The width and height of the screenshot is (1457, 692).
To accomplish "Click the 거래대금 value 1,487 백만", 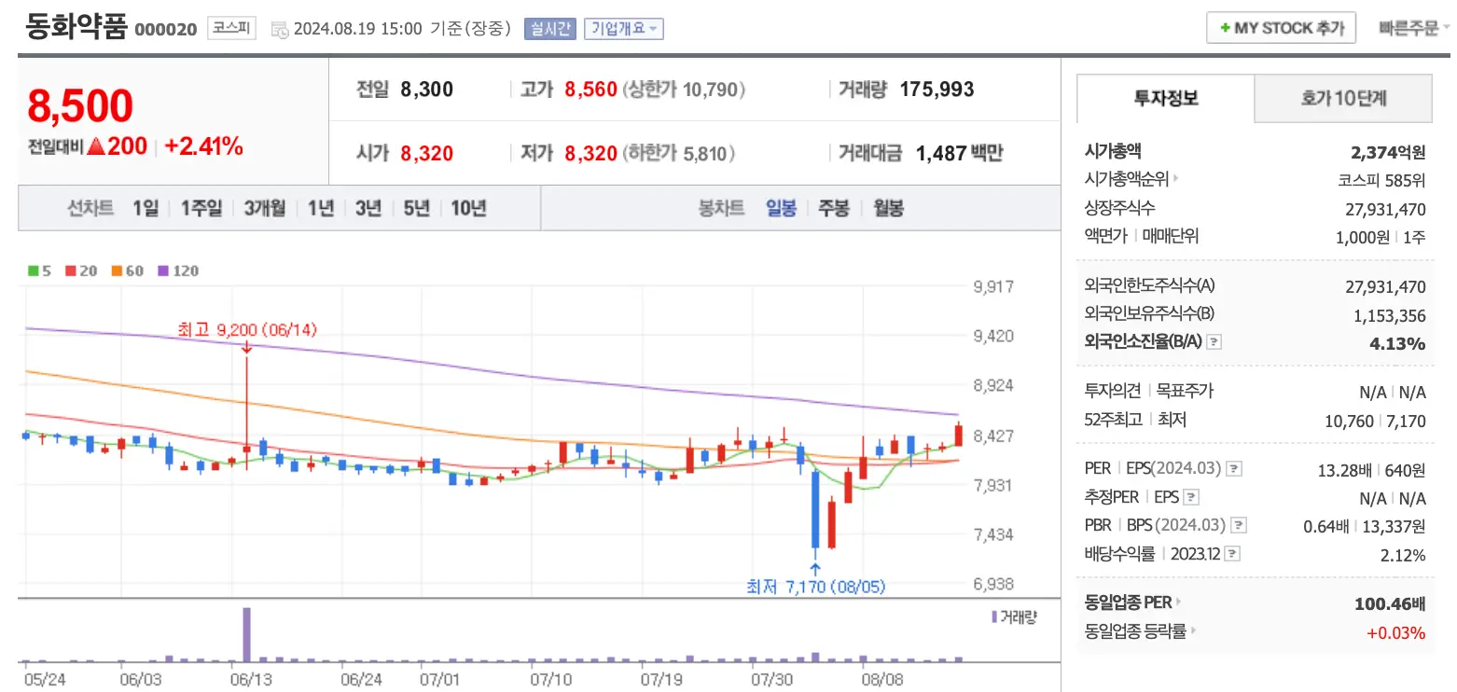I will click(x=959, y=153).
